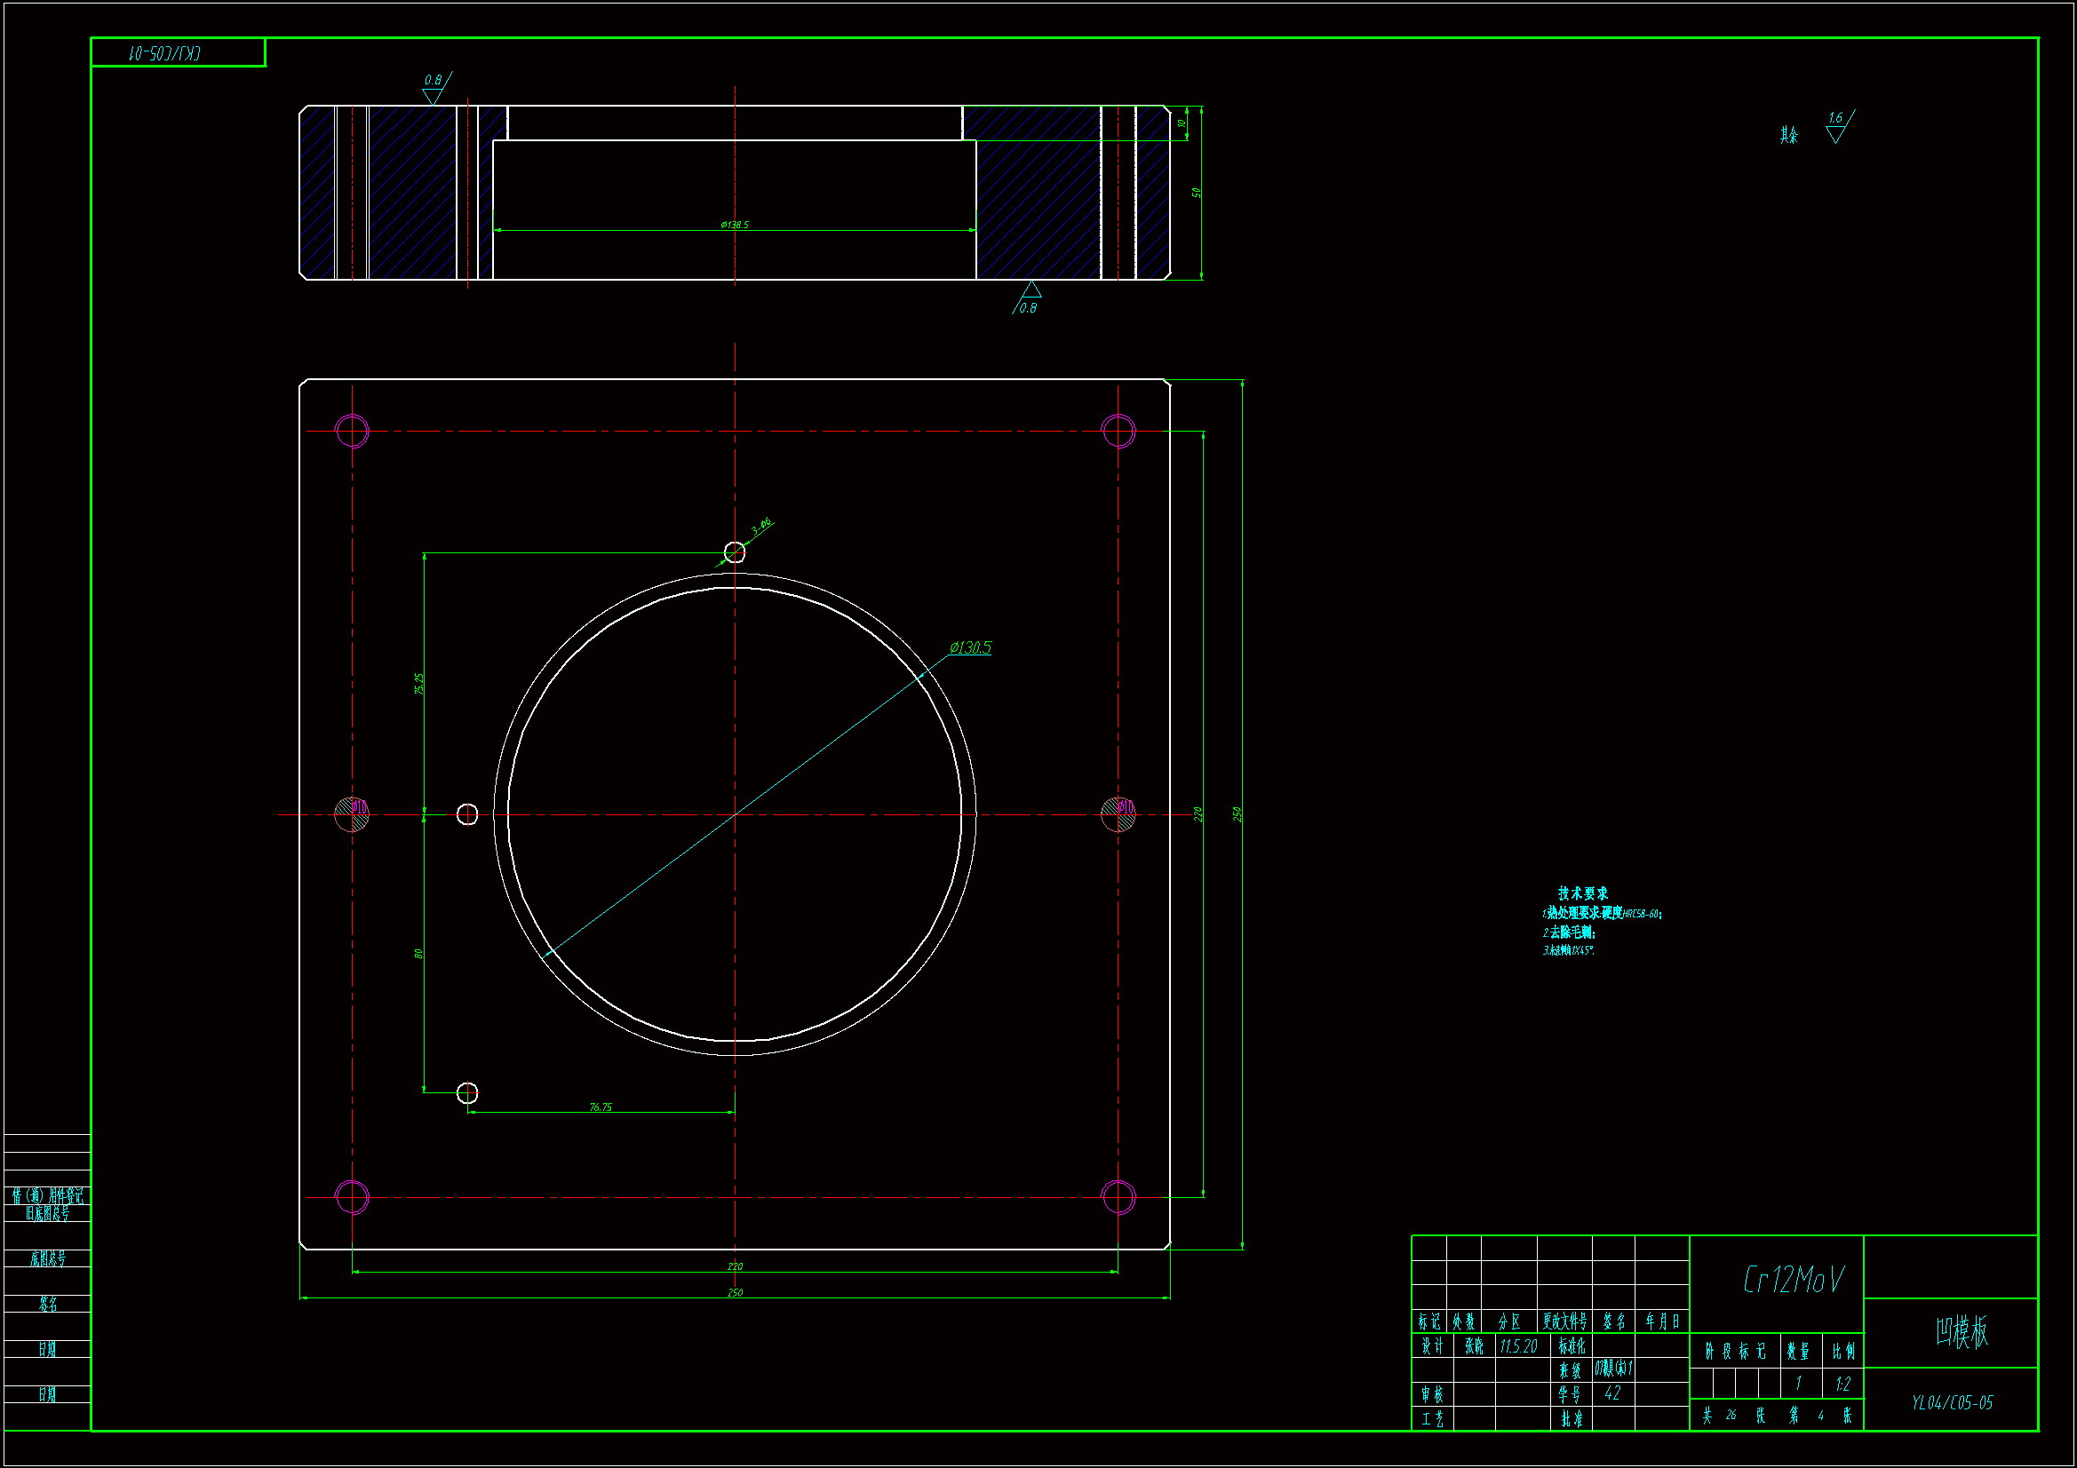Select the small top hole labeled 3-Ø6
Viewport: 2077px width, 1468px height.
click(735, 551)
